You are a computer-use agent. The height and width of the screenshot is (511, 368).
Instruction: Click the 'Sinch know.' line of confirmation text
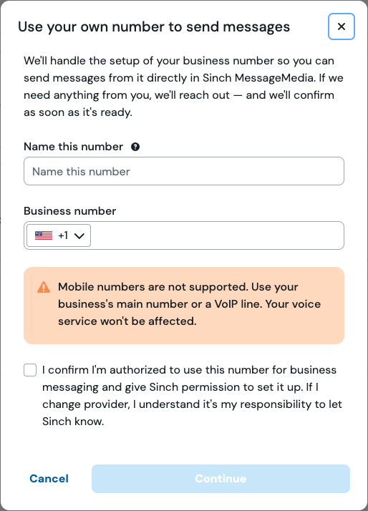73,422
